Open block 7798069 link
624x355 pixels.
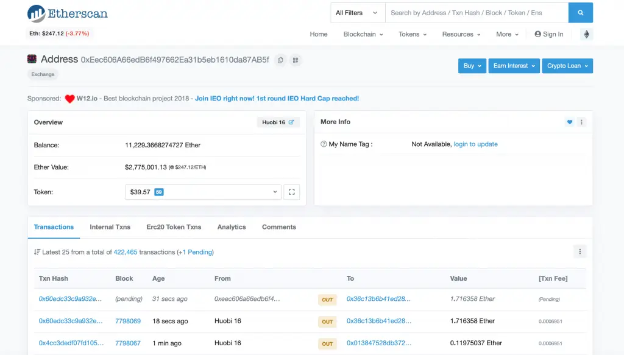pos(128,322)
